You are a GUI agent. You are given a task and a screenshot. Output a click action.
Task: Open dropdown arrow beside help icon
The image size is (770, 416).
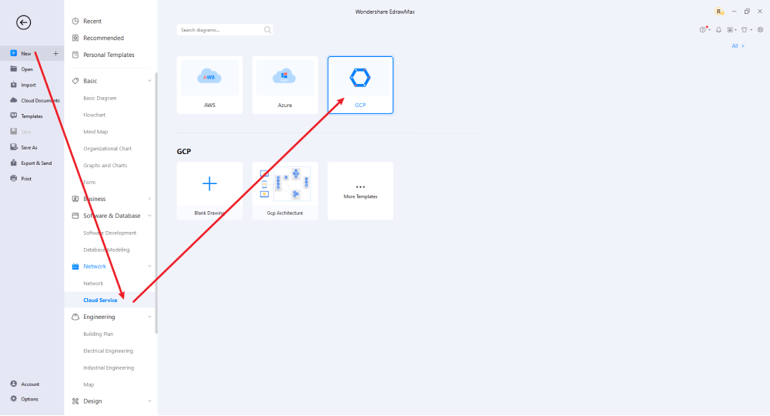(x=710, y=31)
